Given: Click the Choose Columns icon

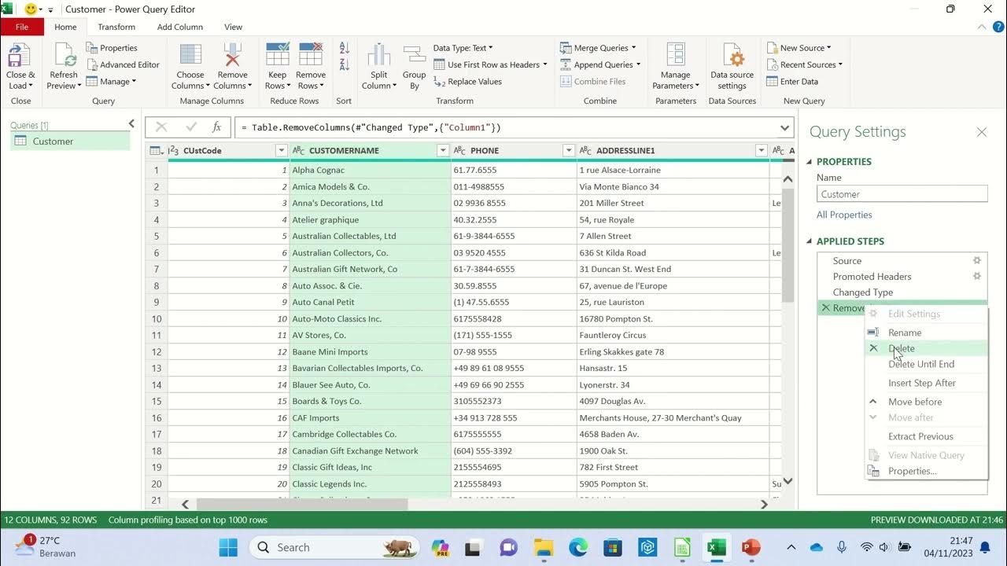Looking at the screenshot, I should pyautogui.click(x=190, y=55).
